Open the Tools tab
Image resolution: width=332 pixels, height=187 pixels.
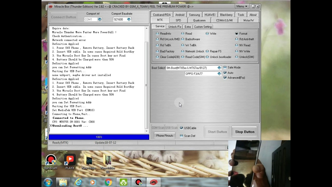pos(241,15)
